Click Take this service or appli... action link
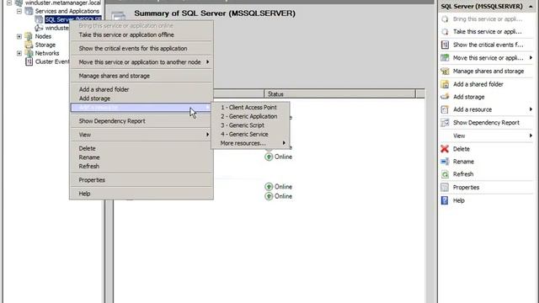Screen dimensions: 539x303 point(487,32)
